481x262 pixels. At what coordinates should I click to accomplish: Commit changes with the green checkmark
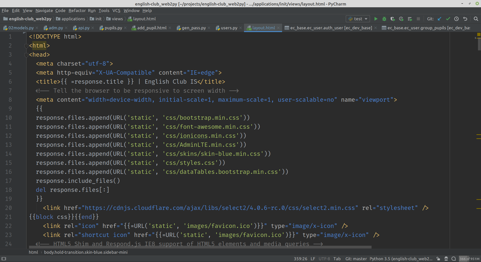coord(448,19)
